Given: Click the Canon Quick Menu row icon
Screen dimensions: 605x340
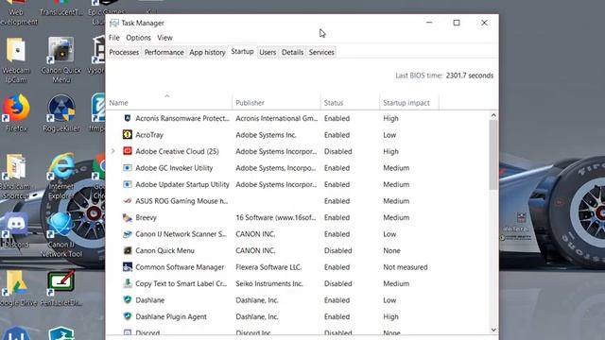Looking at the screenshot, I should (x=128, y=250).
